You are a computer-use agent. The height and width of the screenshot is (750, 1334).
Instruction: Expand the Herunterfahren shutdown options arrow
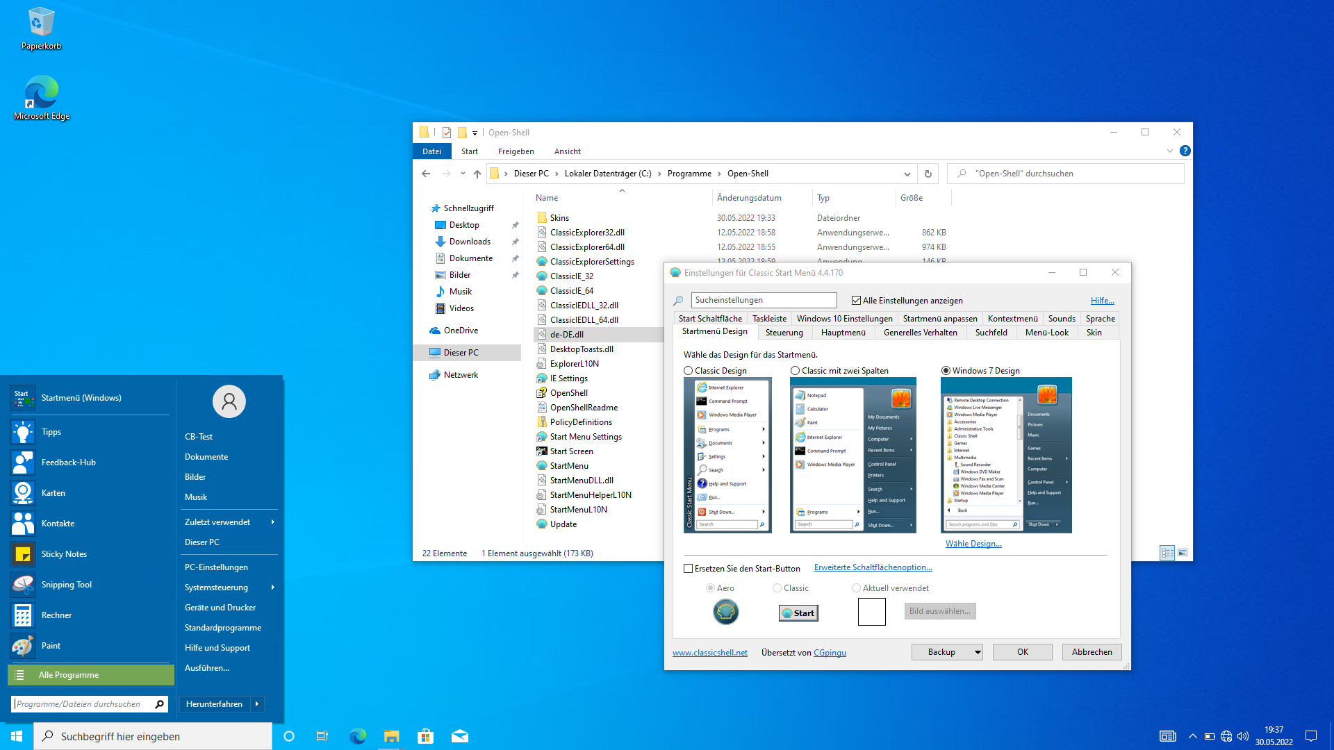(257, 704)
